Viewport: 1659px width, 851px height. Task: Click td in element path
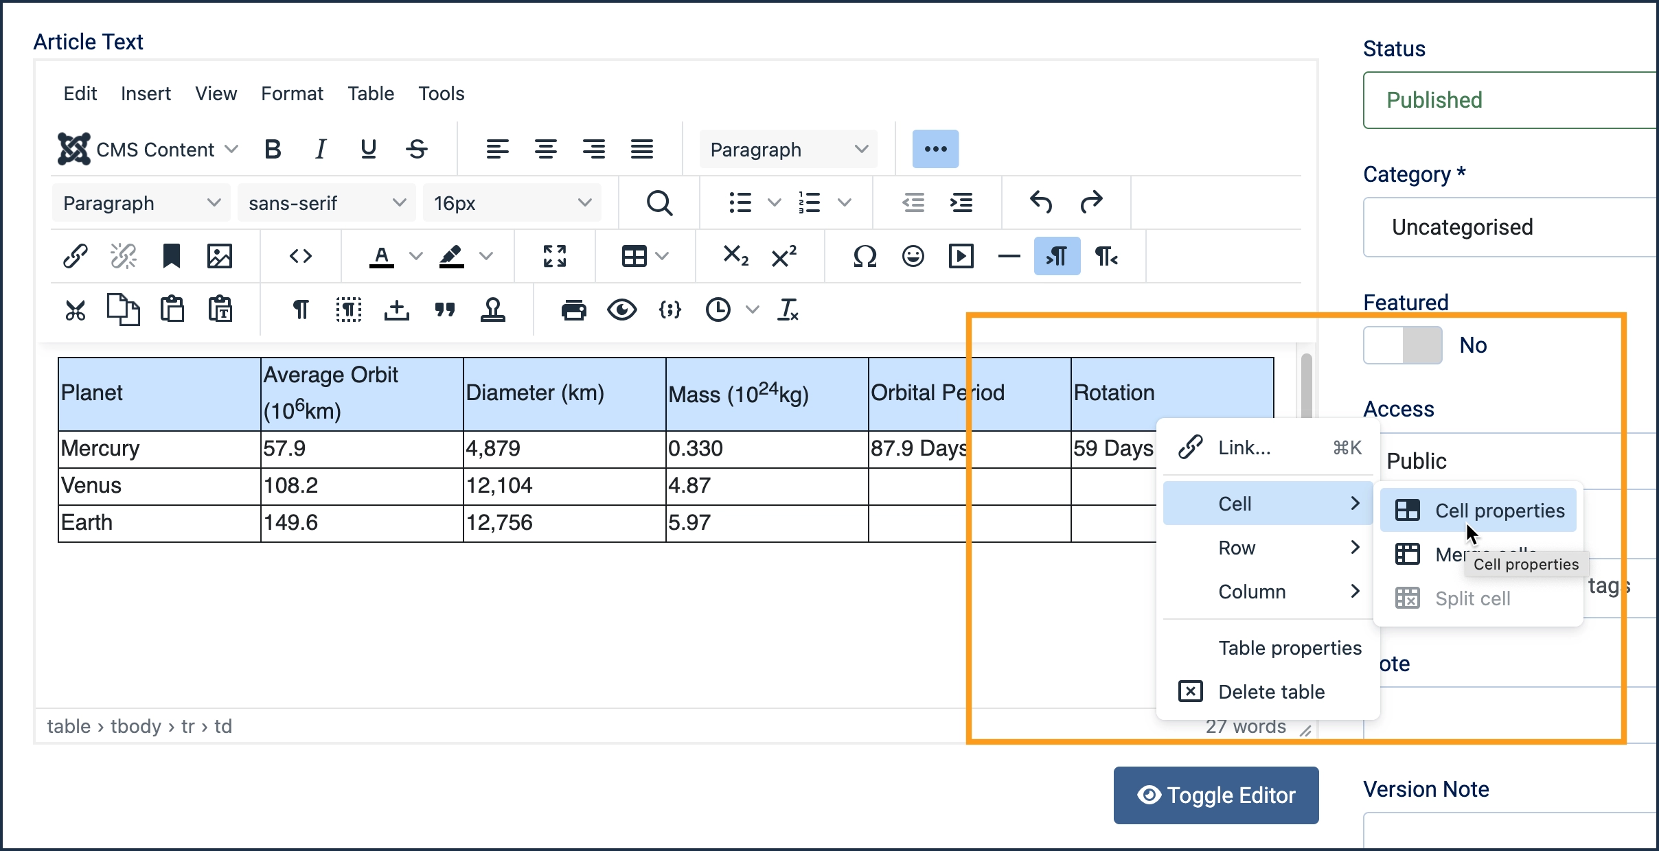coord(223,726)
